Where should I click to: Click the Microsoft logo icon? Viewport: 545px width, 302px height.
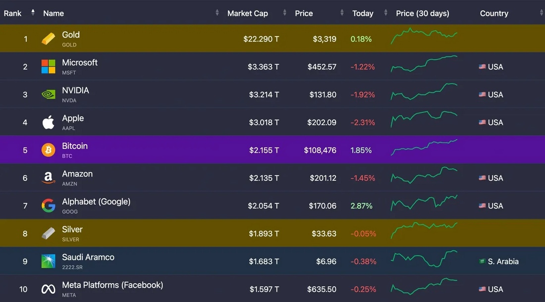pyautogui.click(x=49, y=67)
